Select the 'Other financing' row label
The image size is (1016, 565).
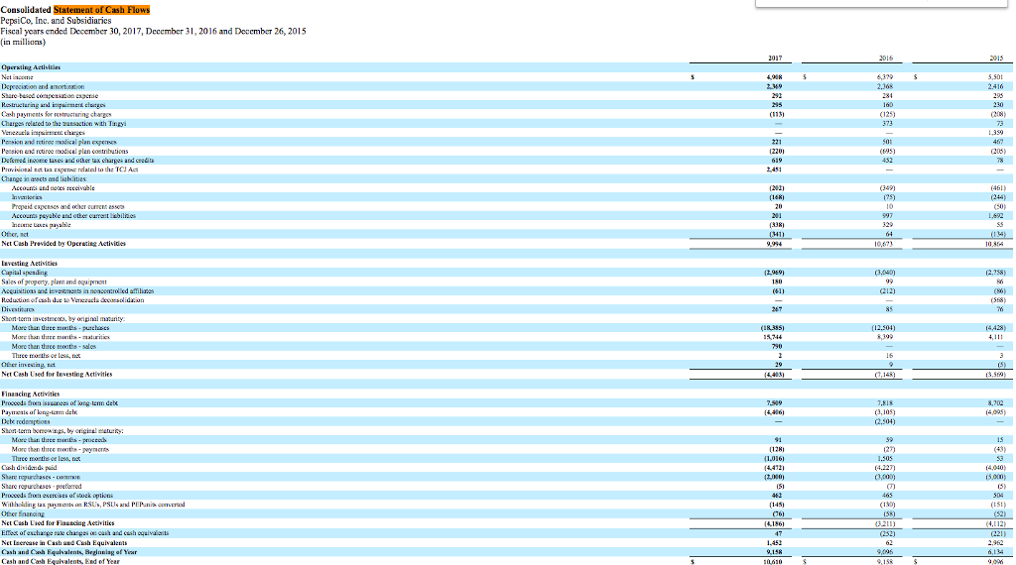(x=24, y=513)
